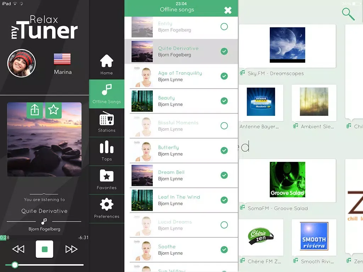Click the now-playing album cover art

[x=44, y=140]
